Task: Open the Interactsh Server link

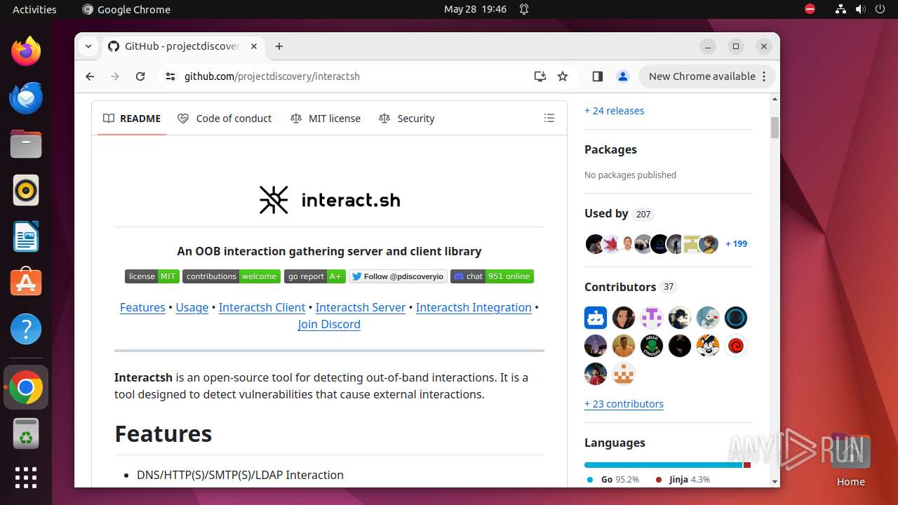Action: [x=361, y=307]
